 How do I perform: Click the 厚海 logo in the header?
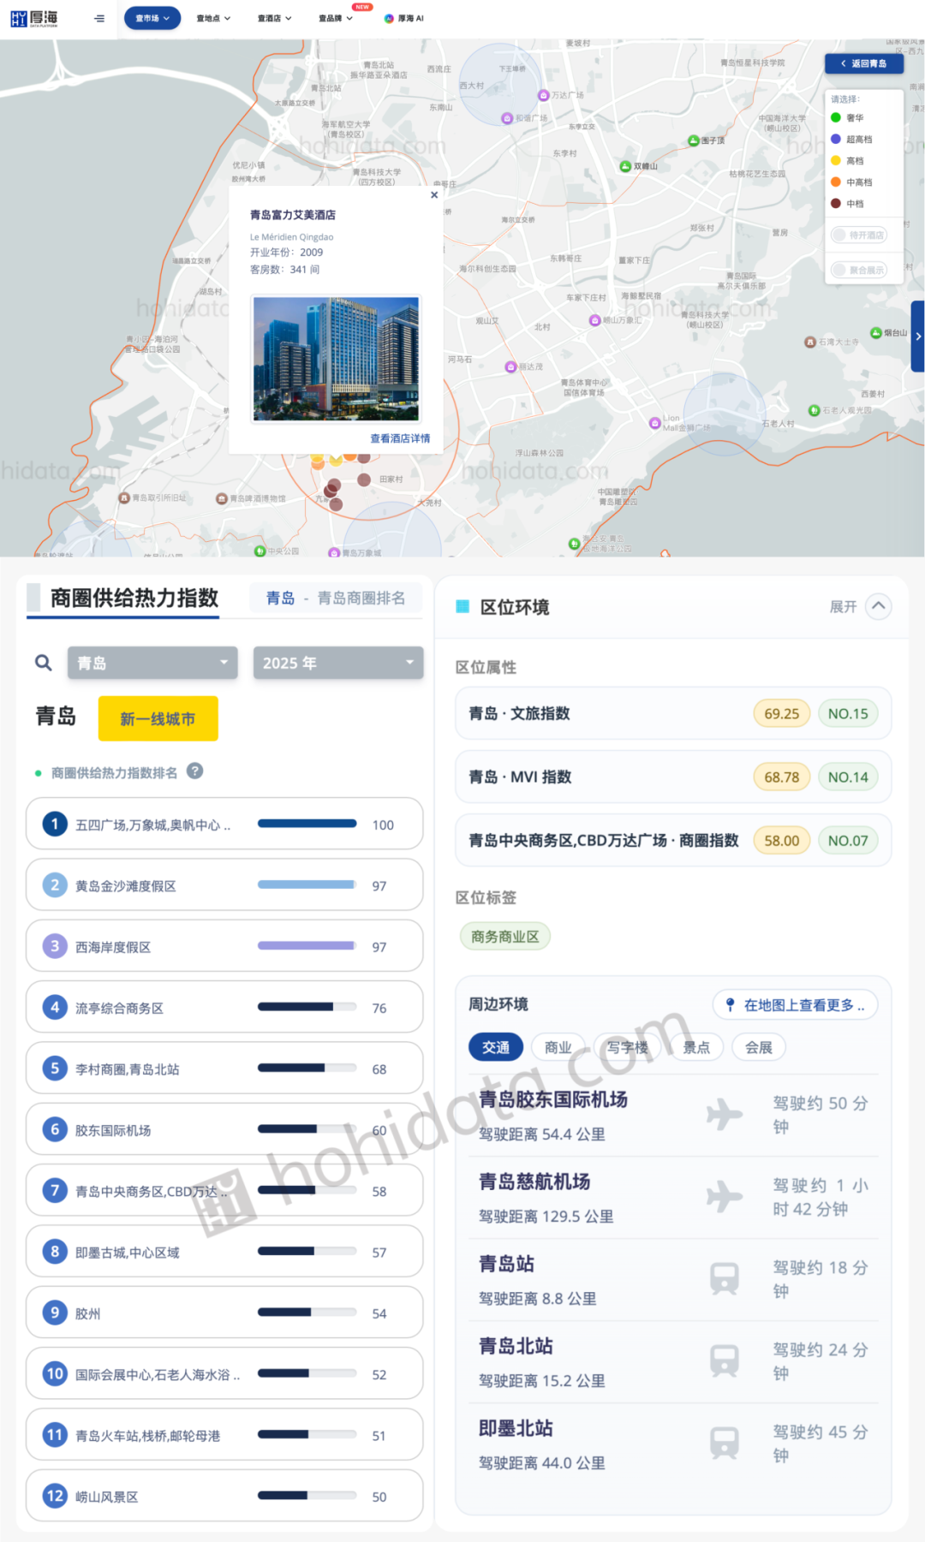click(34, 18)
